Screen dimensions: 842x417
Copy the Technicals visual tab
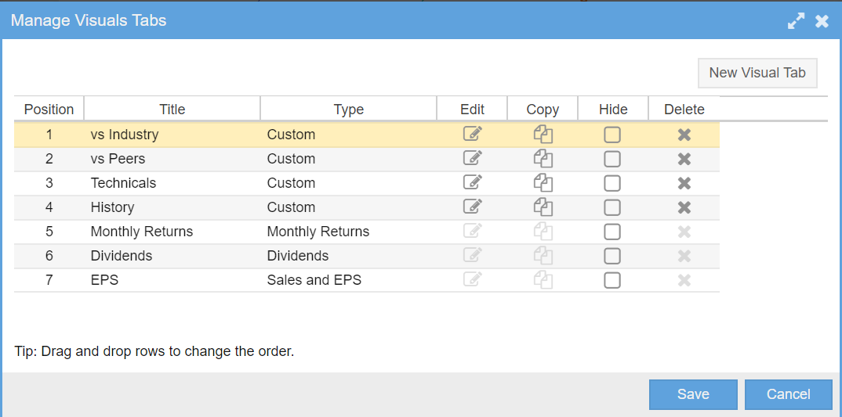click(x=543, y=183)
